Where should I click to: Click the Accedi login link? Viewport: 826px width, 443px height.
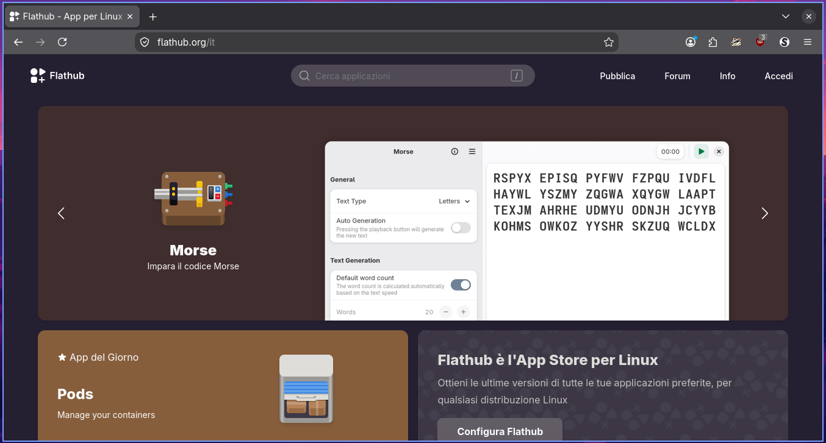[x=778, y=76]
